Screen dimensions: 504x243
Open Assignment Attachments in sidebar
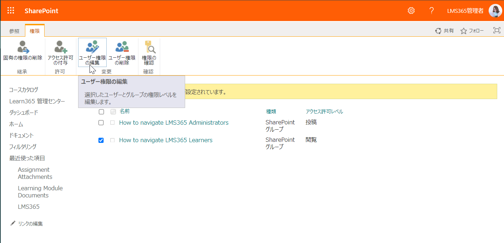pyautogui.click(x=35, y=173)
